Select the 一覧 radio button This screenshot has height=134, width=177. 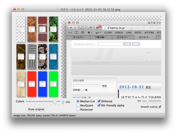click(x=82, y=90)
